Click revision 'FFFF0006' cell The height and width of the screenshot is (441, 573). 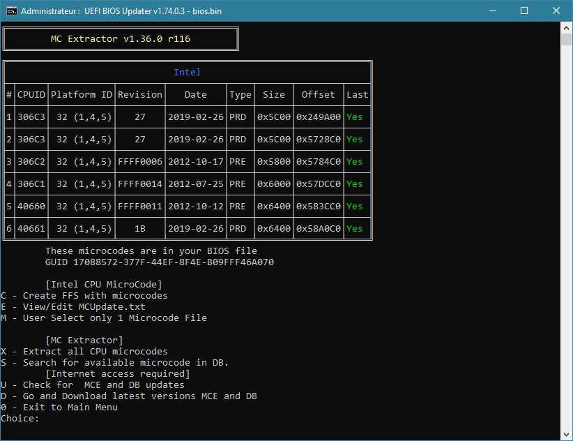point(140,162)
